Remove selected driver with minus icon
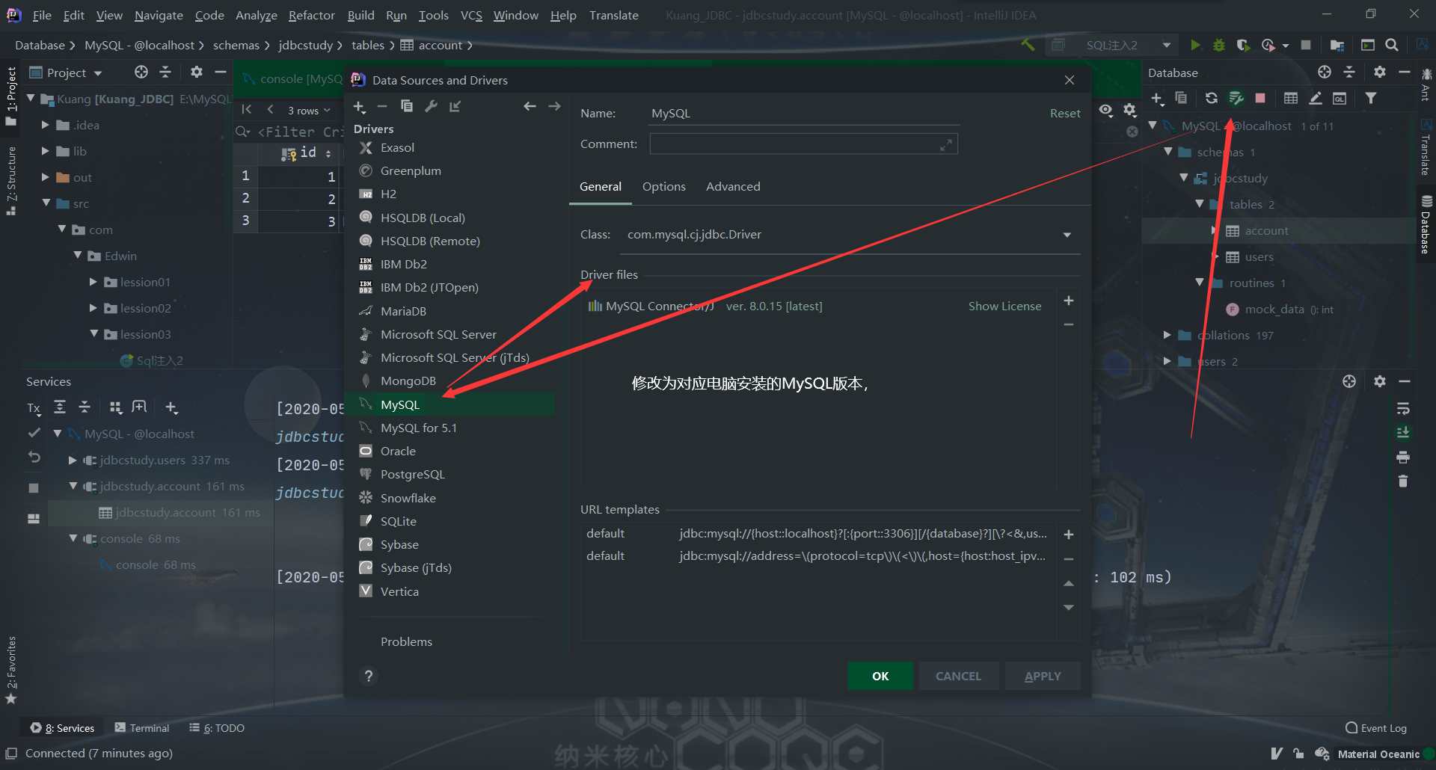Image resolution: width=1436 pixels, height=770 pixels. [x=382, y=107]
